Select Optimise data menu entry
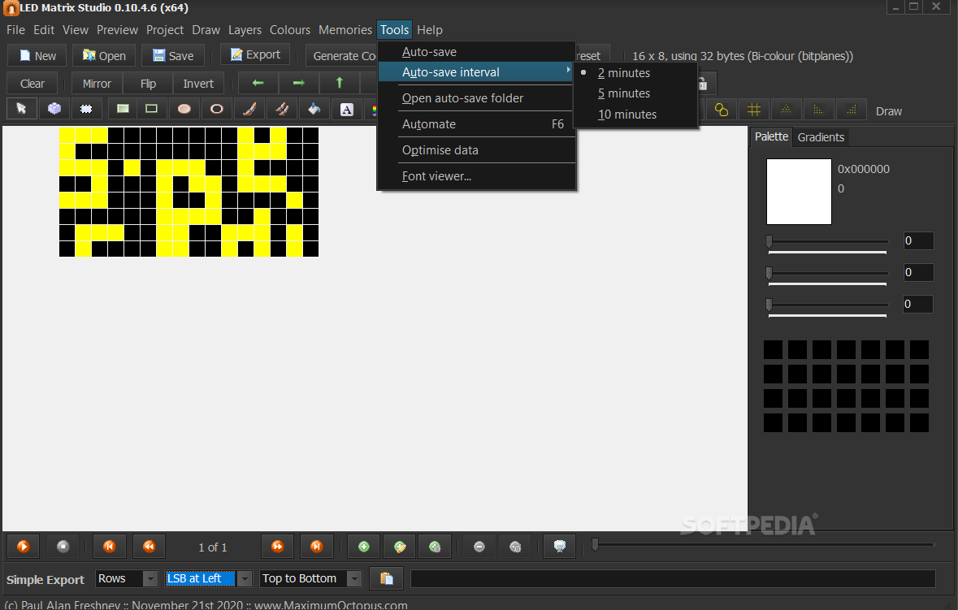Image resolution: width=958 pixels, height=610 pixels. pos(476,150)
